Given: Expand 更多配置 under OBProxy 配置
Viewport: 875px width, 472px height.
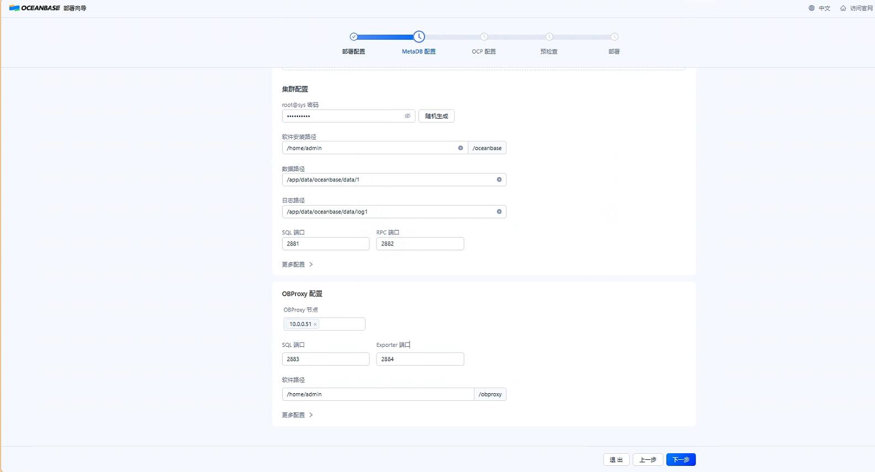Looking at the screenshot, I should pos(298,415).
